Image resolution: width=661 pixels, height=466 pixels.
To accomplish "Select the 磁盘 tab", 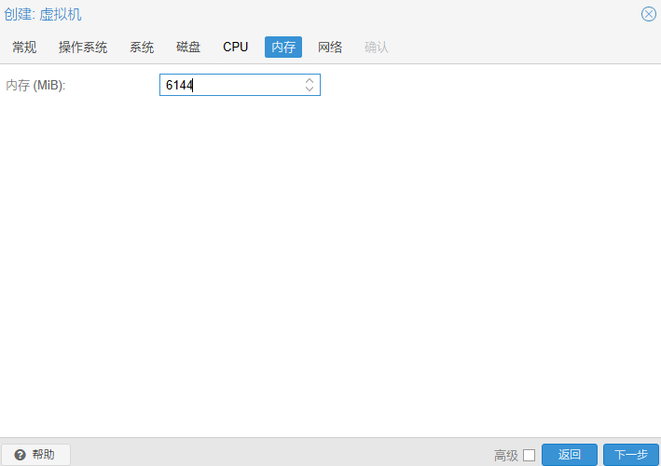I will click(x=188, y=47).
